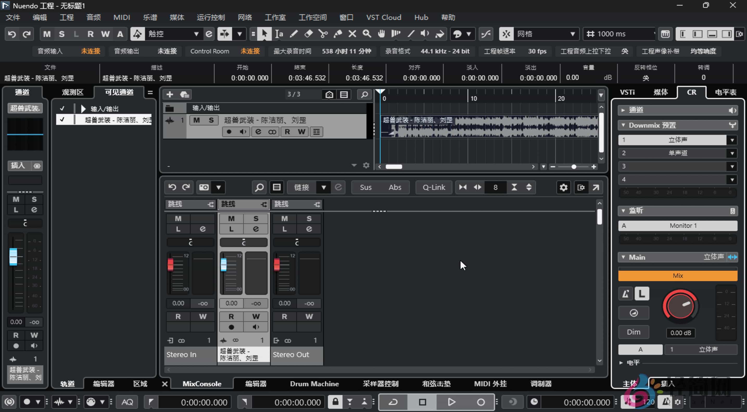Open the 网格 grid type dropdown
This screenshot has height=412, width=747.
tap(573, 34)
